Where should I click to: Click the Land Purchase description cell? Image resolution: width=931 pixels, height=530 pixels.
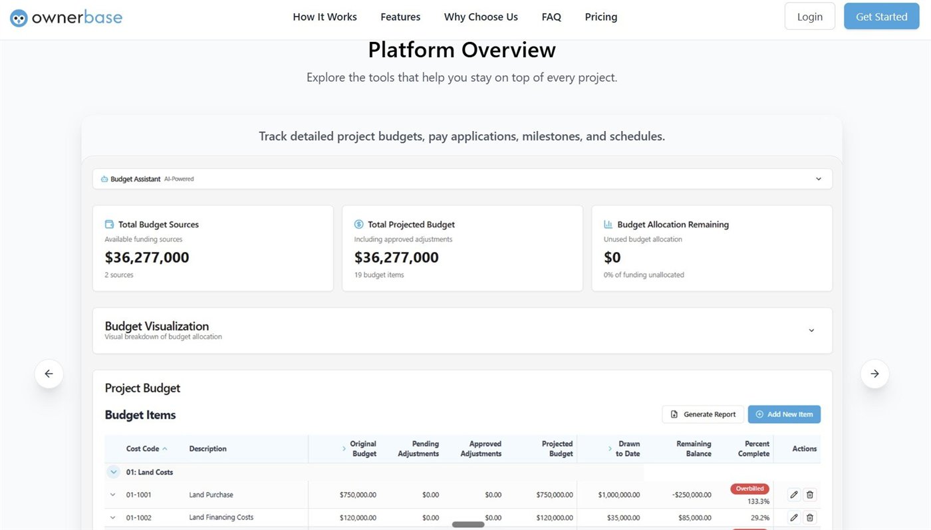(211, 495)
